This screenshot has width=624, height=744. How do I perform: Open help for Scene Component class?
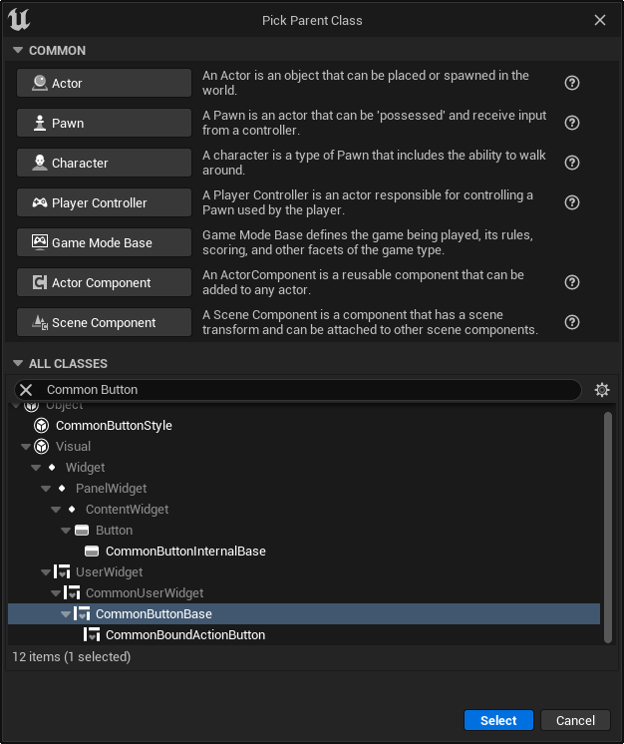pos(572,322)
